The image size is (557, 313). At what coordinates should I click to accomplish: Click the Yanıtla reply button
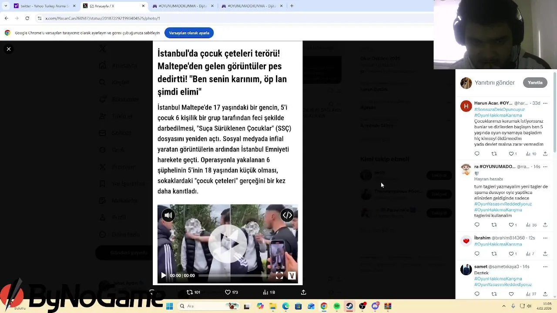pos(535,83)
